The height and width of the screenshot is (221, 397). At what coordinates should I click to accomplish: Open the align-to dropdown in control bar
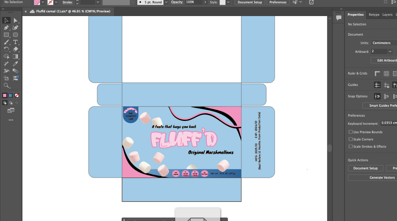point(301,2)
